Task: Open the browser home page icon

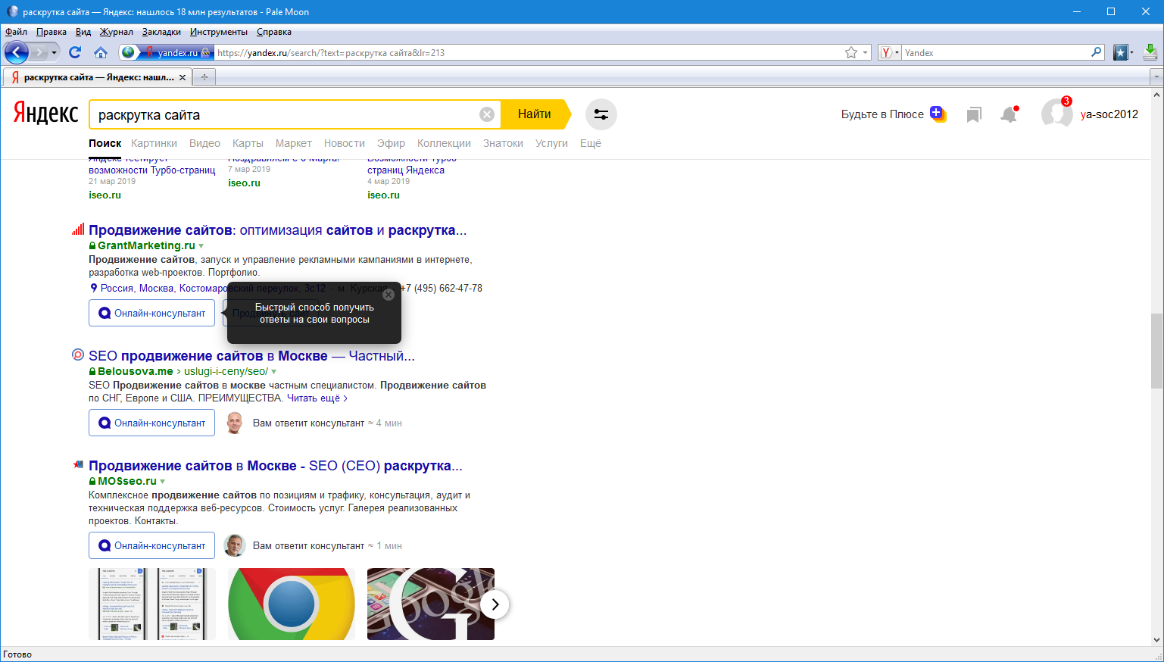Action: click(x=101, y=52)
